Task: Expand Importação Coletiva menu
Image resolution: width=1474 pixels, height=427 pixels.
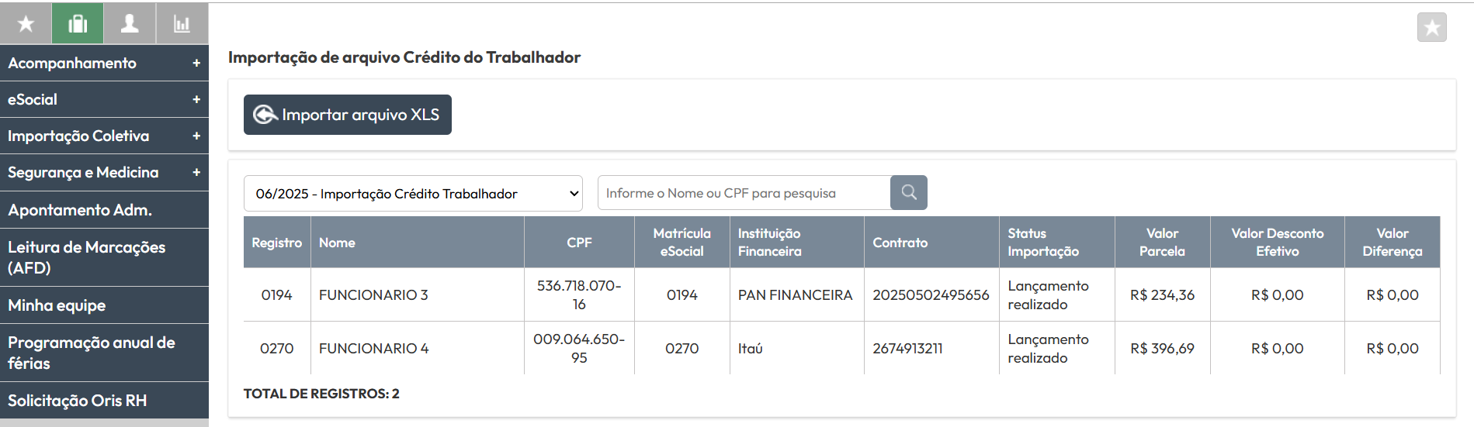Action: [104, 136]
